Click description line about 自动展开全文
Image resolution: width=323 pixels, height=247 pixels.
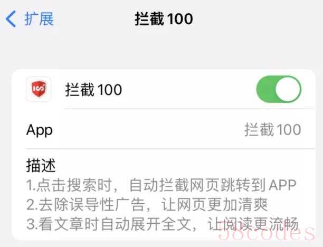tap(163, 224)
